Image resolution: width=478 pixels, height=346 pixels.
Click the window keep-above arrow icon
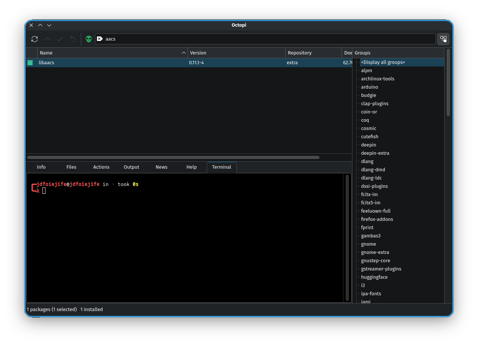pyautogui.click(x=40, y=25)
